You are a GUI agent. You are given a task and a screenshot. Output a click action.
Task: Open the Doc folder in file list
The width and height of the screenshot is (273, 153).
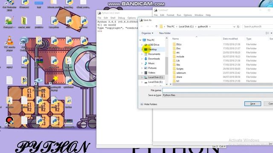tap(178, 48)
